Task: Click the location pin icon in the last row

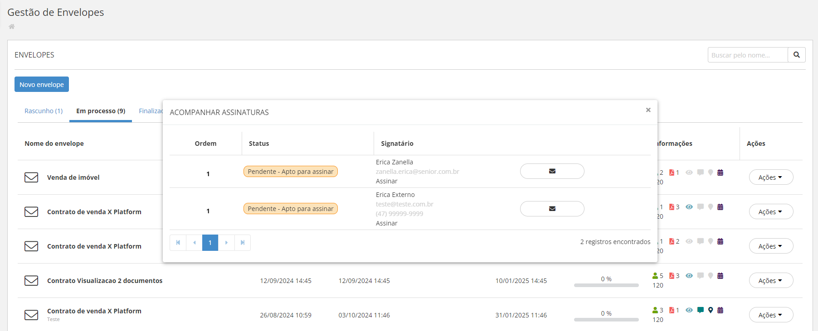Action: tap(711, 310)
